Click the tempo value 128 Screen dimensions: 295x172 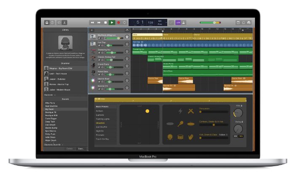150,23
